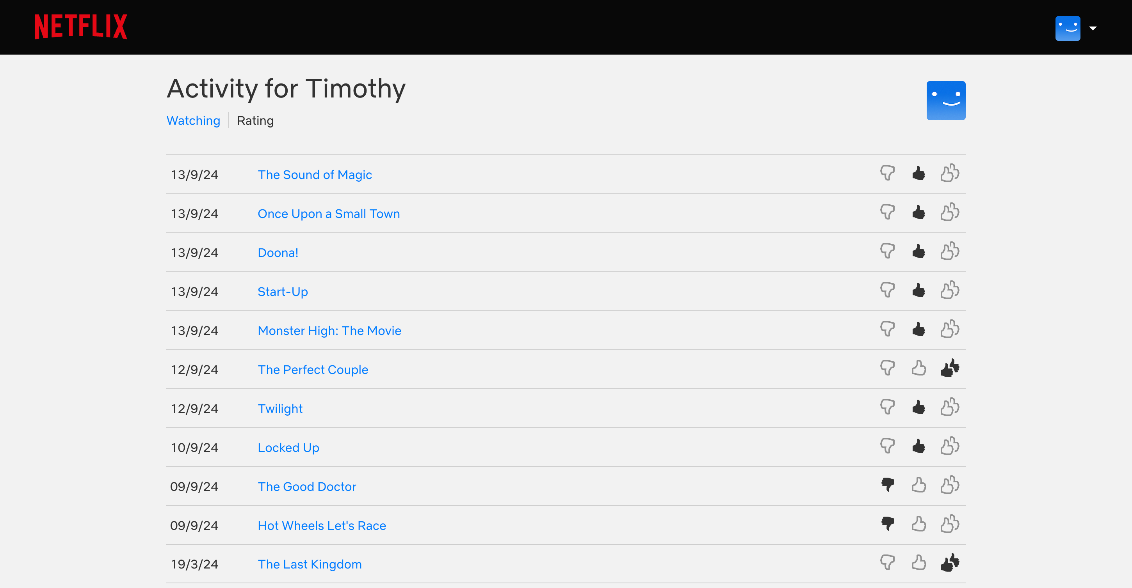Click thumbs down icon for Doona!
Viewport: 1132px width, 588px height.
888,252
